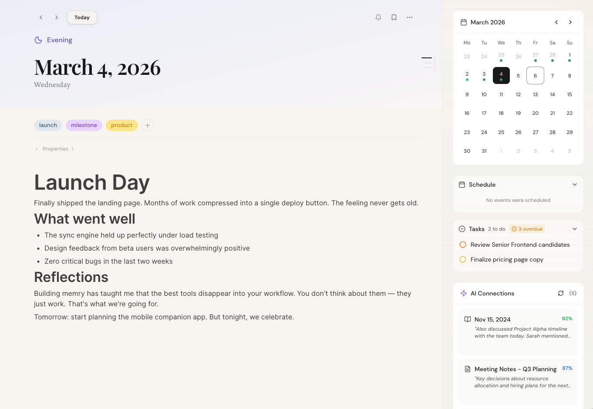Select March 6 on the mini calendar
Viewport: 593px width, 409px height.
pyautogui.click(x=535, y=75)
